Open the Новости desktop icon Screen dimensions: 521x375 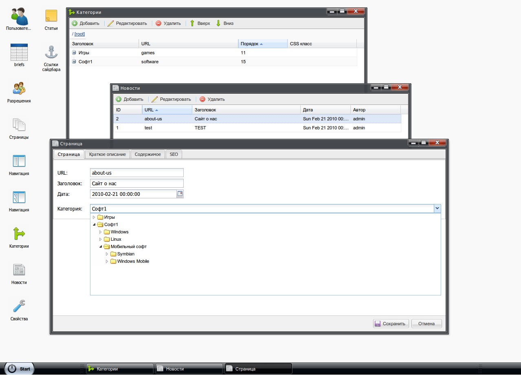tap(19, 273)
